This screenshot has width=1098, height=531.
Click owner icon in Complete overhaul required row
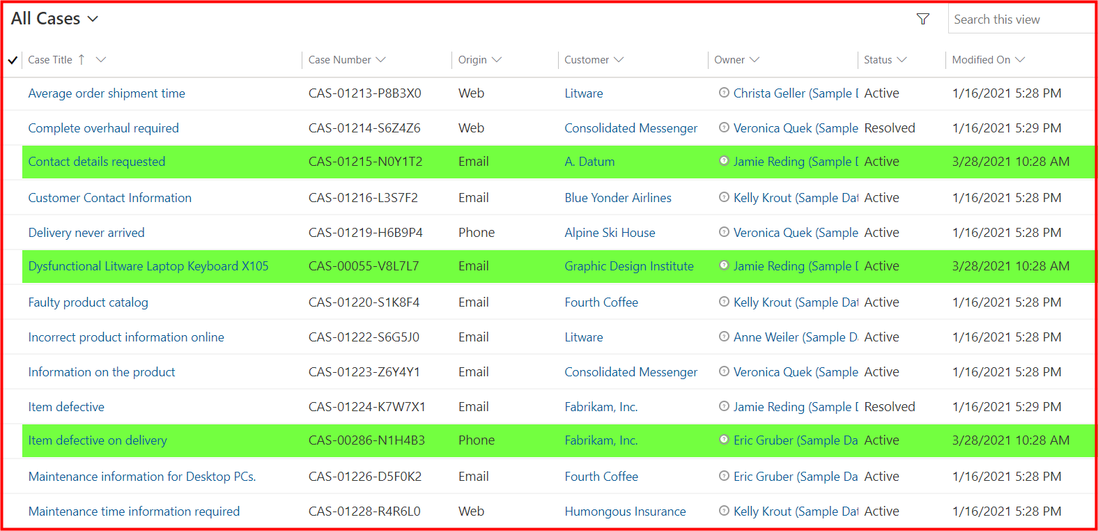coord(724,127)
